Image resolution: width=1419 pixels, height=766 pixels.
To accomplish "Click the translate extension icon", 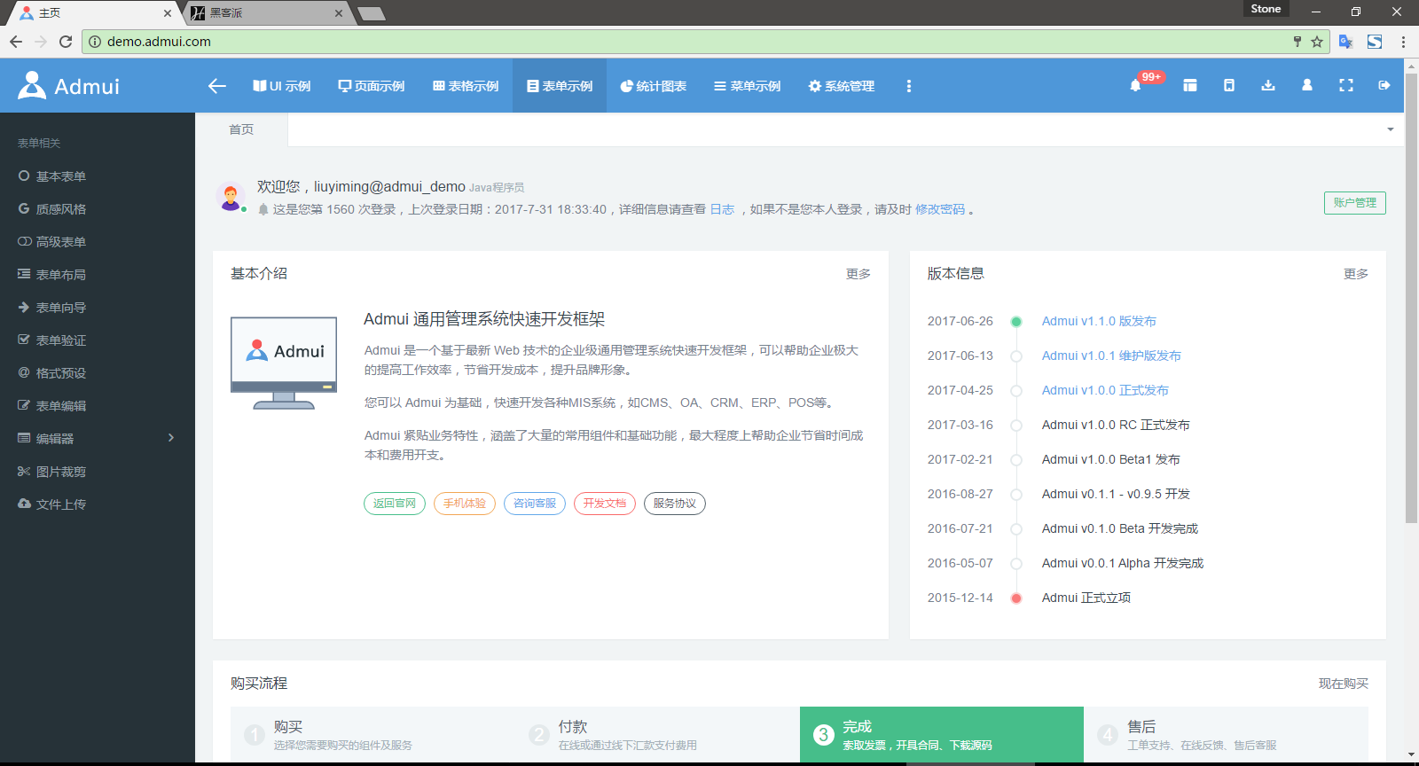I will [1345, 42].
